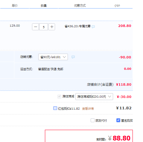Click the quantity input field showing 5
Image resolution: width=143 pixels, height=142 pixels.
pos(44,27)
